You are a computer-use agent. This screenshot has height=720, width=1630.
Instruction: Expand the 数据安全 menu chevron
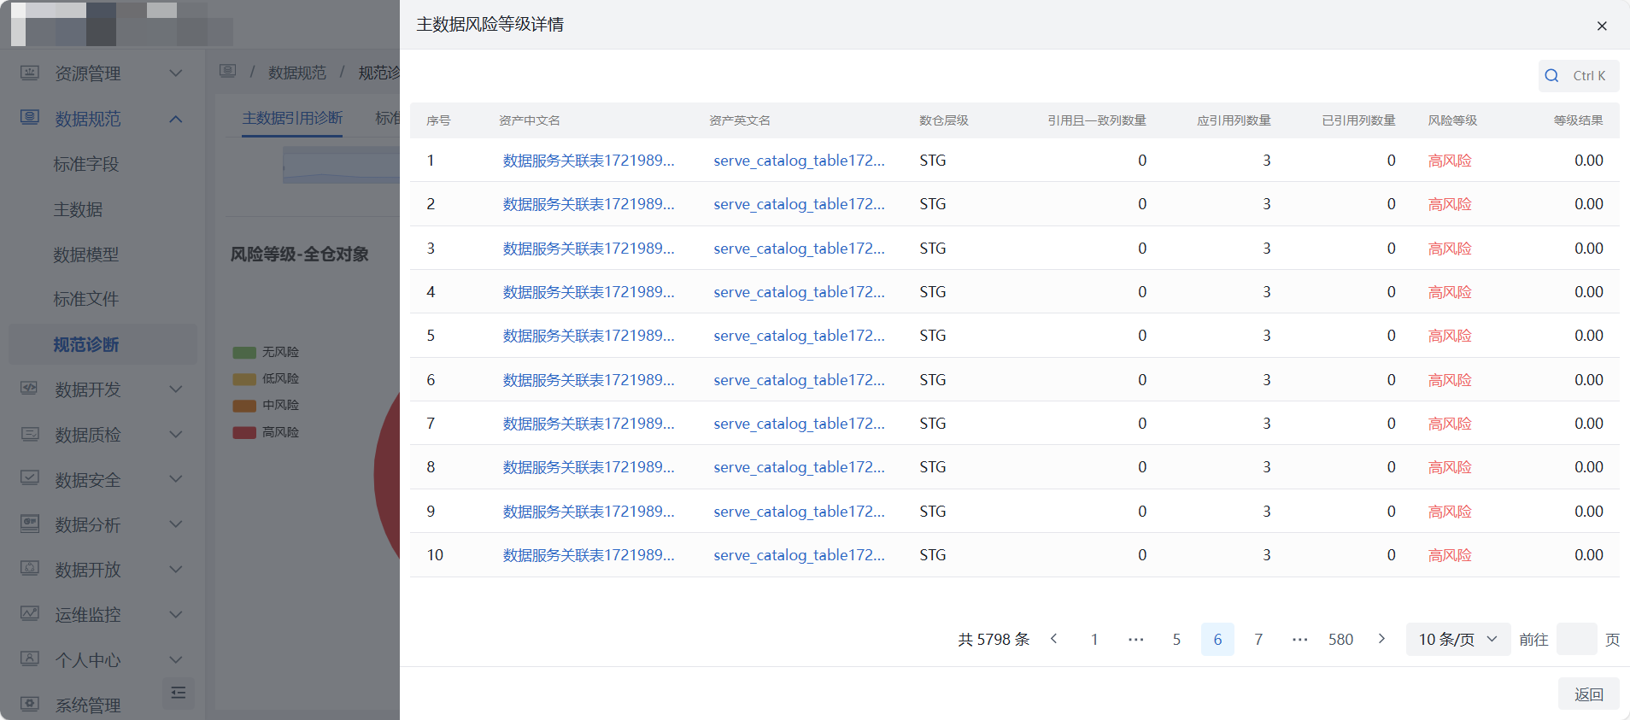point(176,479)
